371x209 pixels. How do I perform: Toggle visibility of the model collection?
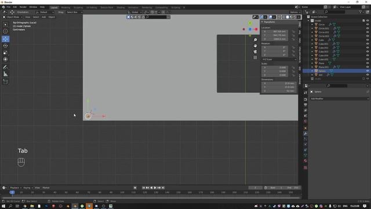pos(368,21)
